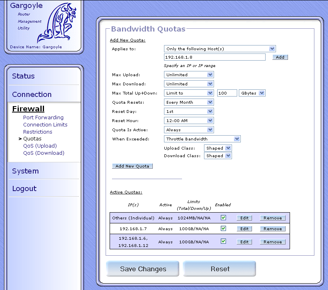Go to the Port Forwarding page

(x=43, y=117)
